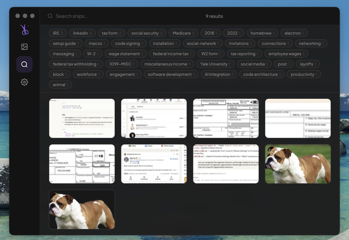
Task: Filter by the W-2 tag
Action: [x=93, y=54]
